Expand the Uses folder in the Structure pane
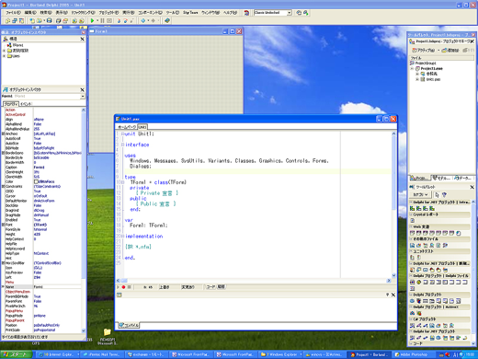The image size is (478, 359). (x=5, y=56)
